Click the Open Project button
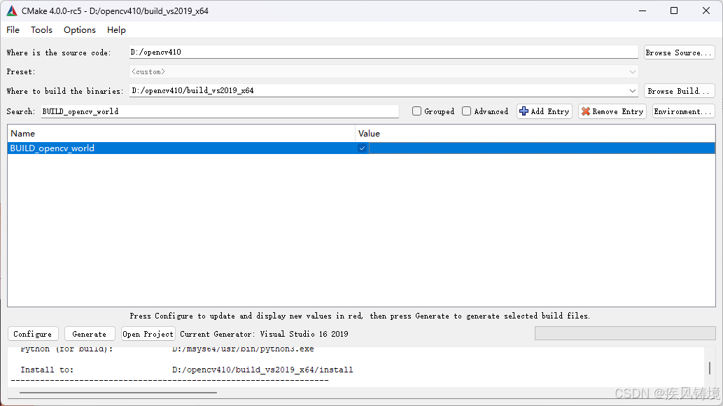The image size is (723, 406). click(x=148, y=334)
